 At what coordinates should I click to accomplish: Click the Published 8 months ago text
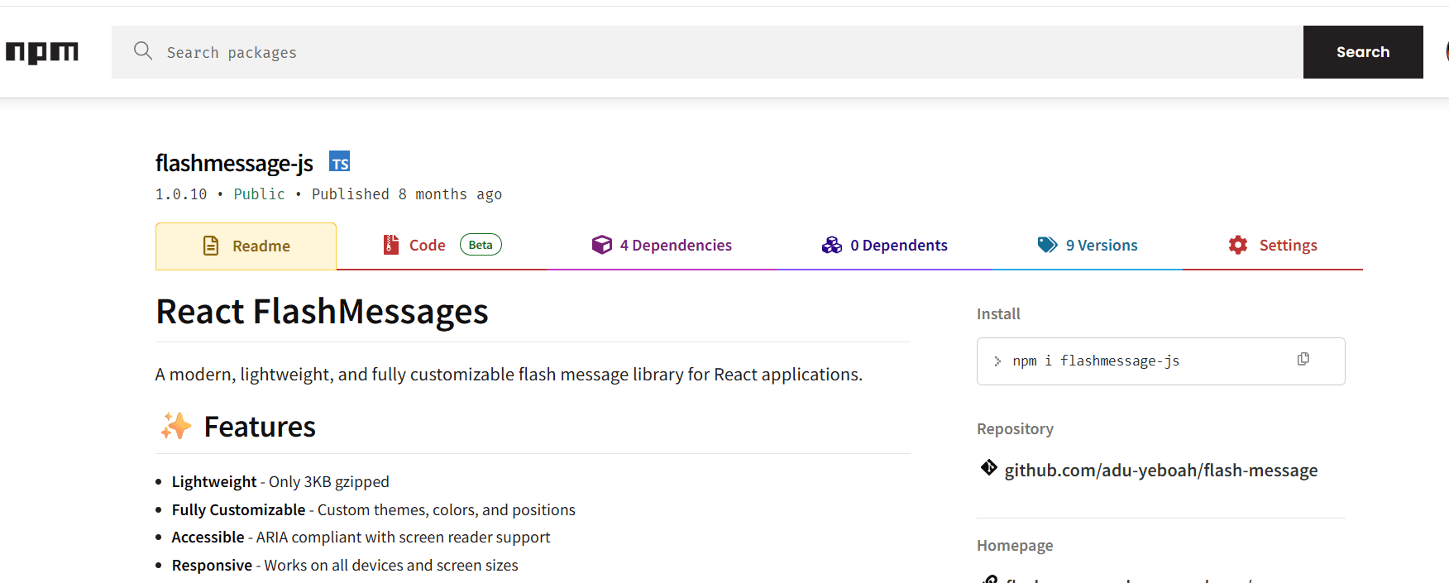pos(407,194)
